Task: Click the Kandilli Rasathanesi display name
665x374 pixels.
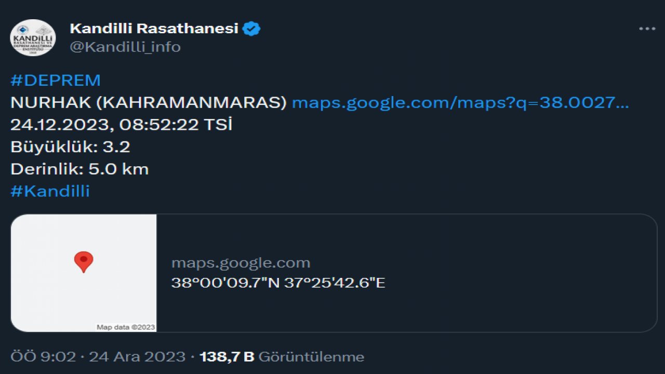Action: (154, 29)
